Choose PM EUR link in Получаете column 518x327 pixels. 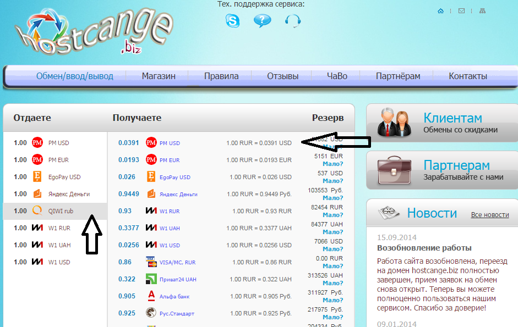tap(170, 160)
